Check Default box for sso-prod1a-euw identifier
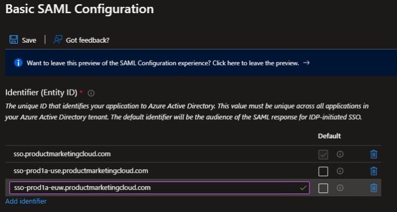The height and width of the screenshot is (212, 397). [x=323, y=188]
